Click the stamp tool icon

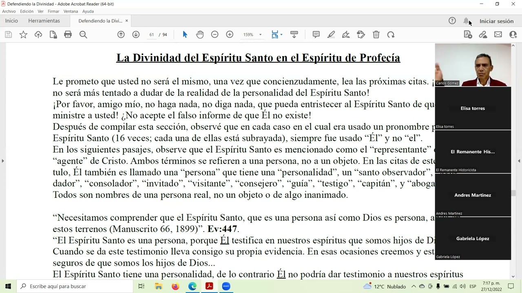click(x=361, y=35)
